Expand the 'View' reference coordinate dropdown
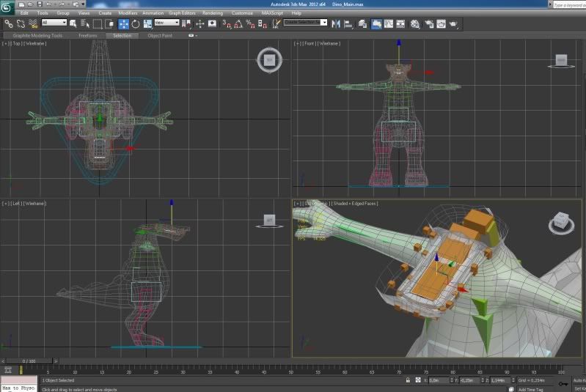This screenshot has height=392, width=586. point(166,23)
